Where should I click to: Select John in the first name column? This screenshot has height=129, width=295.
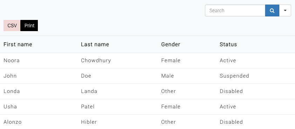click(x=10, y=76)
